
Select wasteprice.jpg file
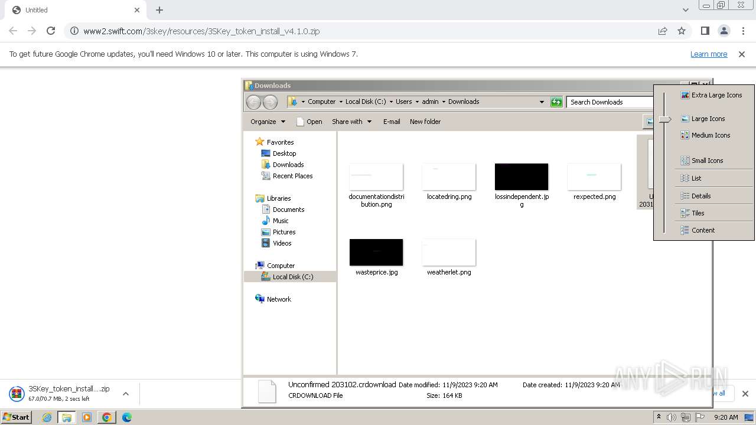pyautogui.click(x=376, y=257)
